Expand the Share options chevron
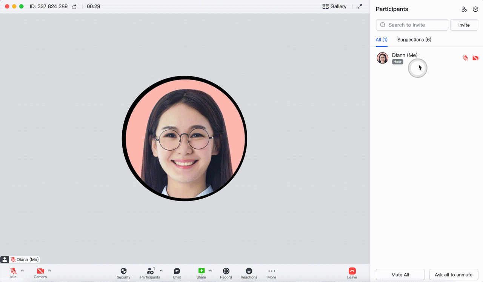This screenshot has width=483, height=282. (x=210, y=270)
